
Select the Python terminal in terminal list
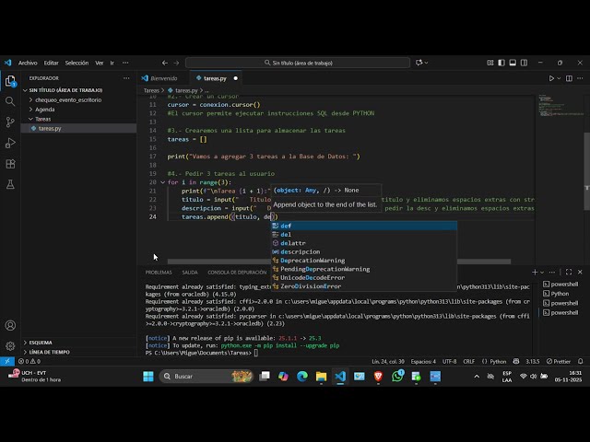click(560, 294)
